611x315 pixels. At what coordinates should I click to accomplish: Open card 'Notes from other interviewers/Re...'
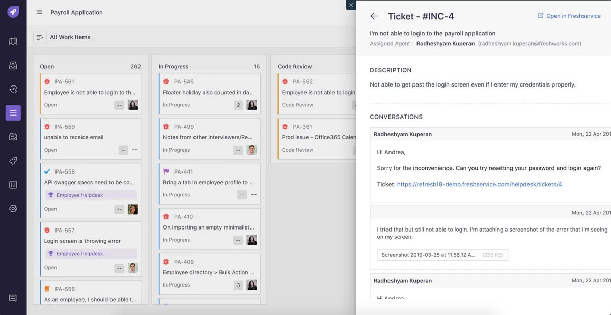pos(210,139)
